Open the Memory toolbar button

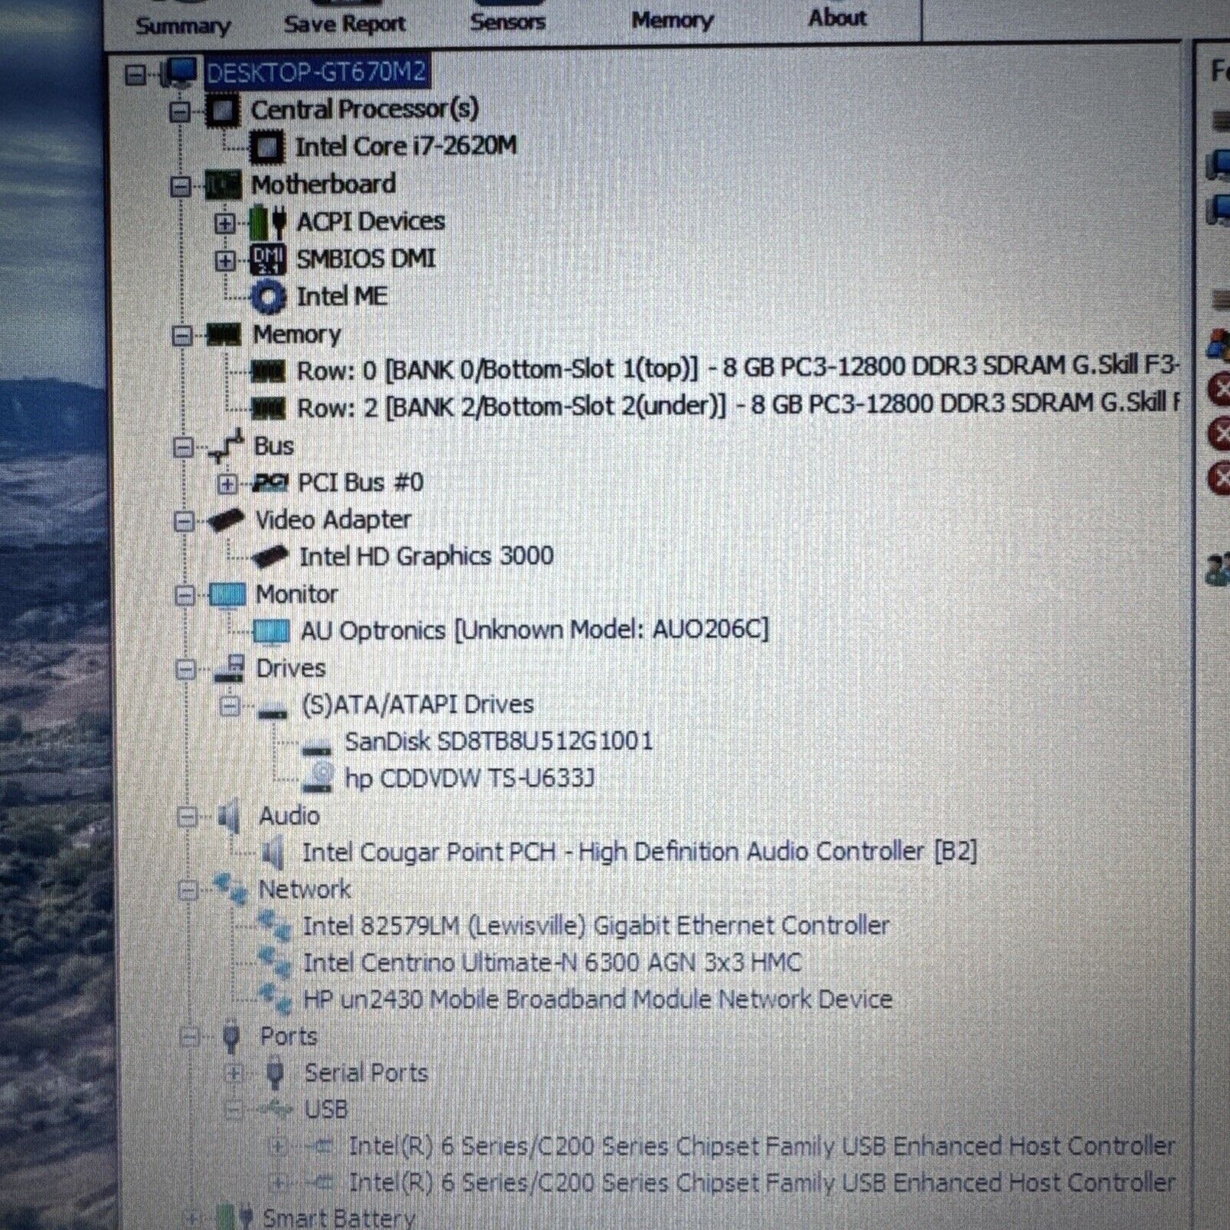click(x=672, y=20)
